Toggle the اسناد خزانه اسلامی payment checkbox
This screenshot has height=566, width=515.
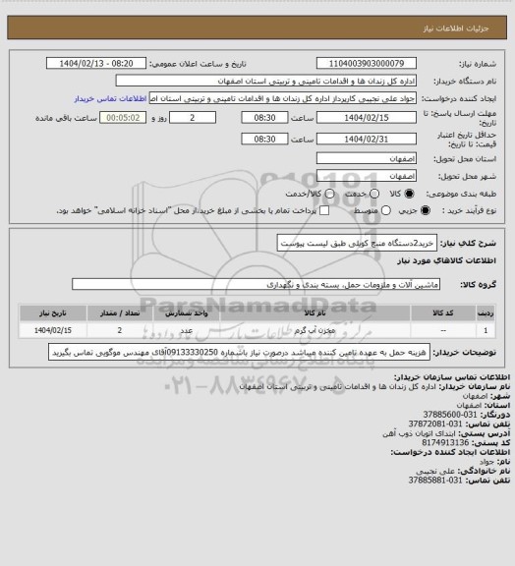tap(324, 210)
